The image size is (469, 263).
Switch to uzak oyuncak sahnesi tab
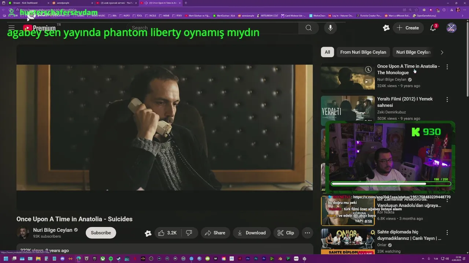coord(117,3)
